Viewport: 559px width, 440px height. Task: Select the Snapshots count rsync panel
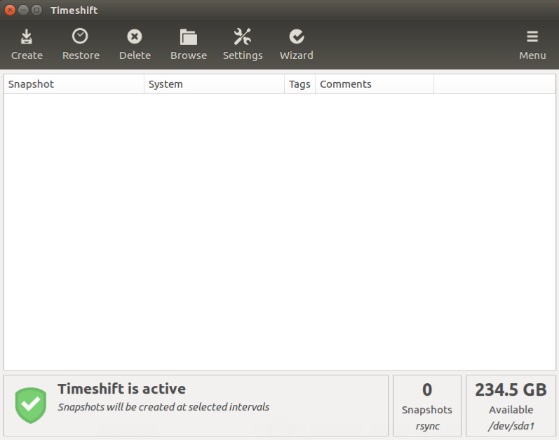tap(427, 406)
